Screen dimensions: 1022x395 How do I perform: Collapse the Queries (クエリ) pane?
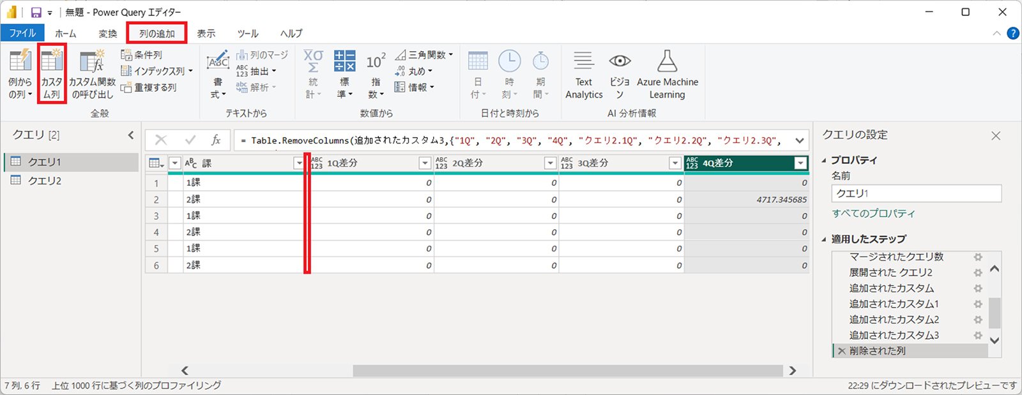pos(131,135)
